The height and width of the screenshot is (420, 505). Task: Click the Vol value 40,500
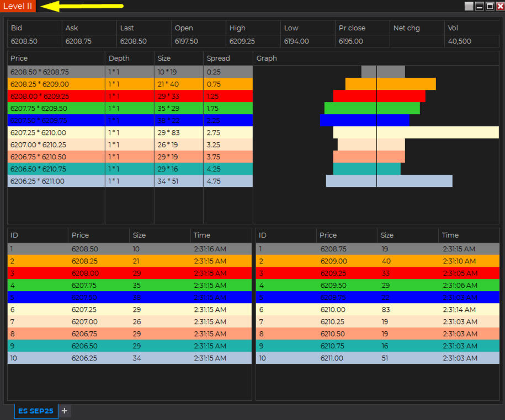click(x=459, y=41)
